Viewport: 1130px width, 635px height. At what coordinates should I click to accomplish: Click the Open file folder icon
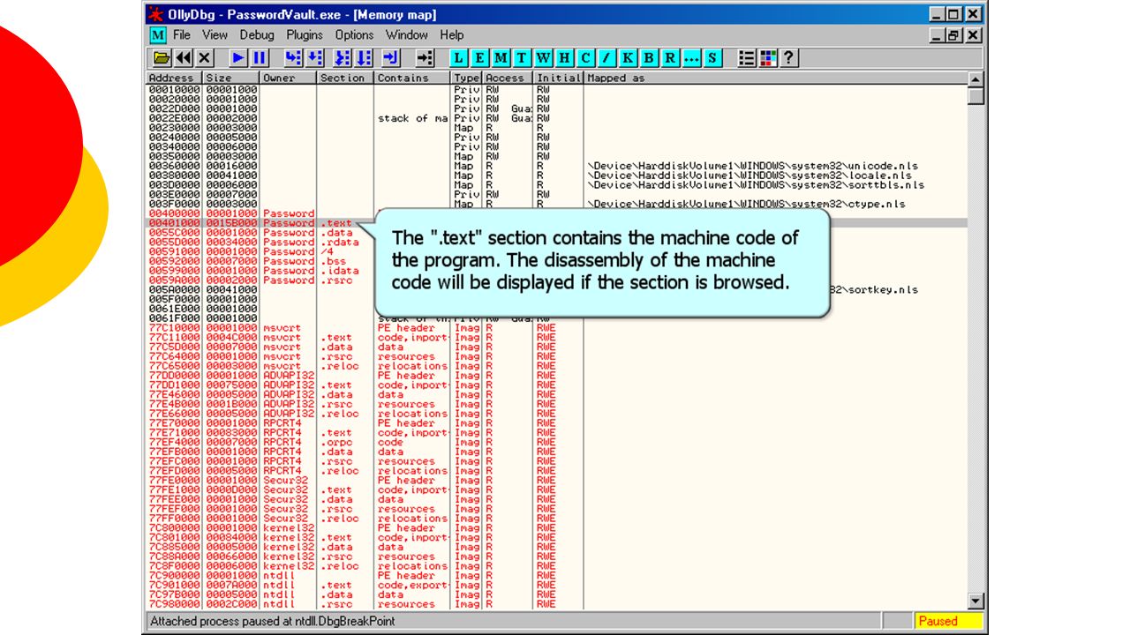coord(162,58)
